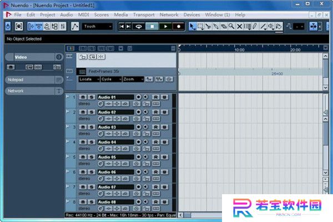Open the Project menu
Viewport: 333px width, 222px height.
point(47,14)
